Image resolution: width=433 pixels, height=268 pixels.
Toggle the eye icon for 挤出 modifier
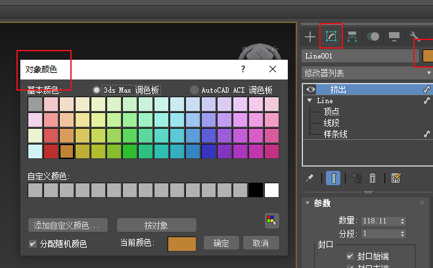(x=311, y=89)
